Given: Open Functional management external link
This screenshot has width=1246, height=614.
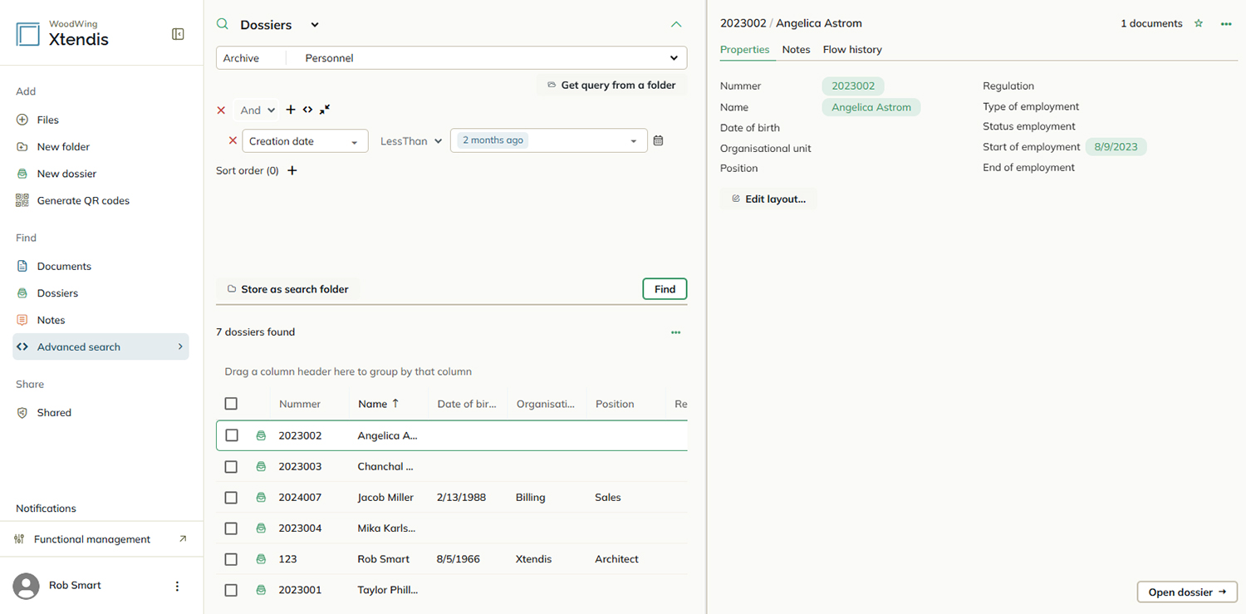Looking at the screenshot, I should [x=183, y=539].
